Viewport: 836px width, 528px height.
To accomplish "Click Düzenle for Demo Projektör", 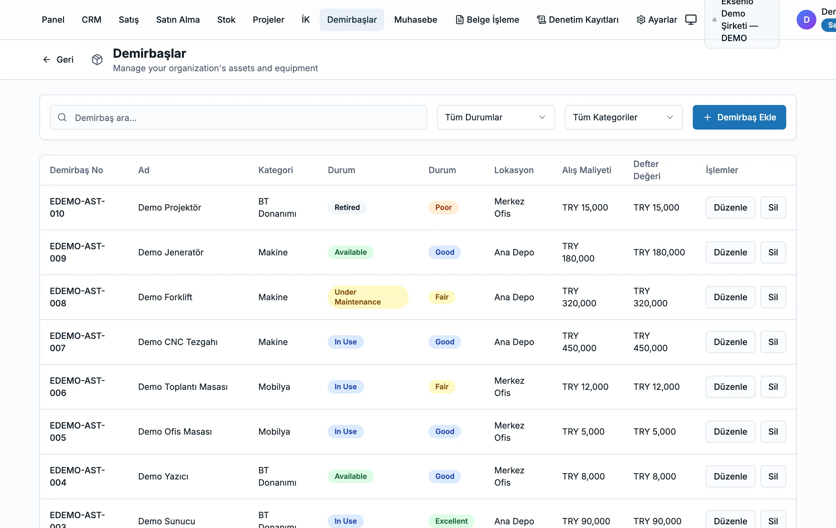I will [730, 208].
